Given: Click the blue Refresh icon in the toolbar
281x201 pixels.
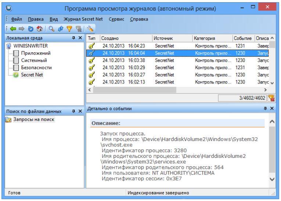Looking at the screenshot, I should point(31,29).
